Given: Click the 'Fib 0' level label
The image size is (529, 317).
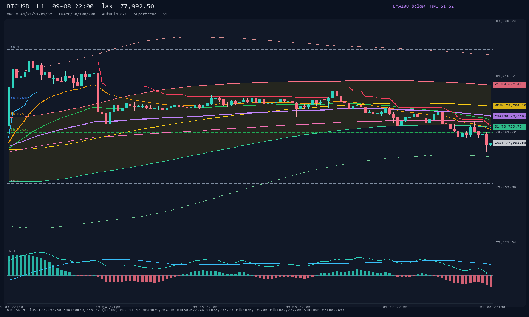Looking at the screenshot, I should (x=14, y=181).
